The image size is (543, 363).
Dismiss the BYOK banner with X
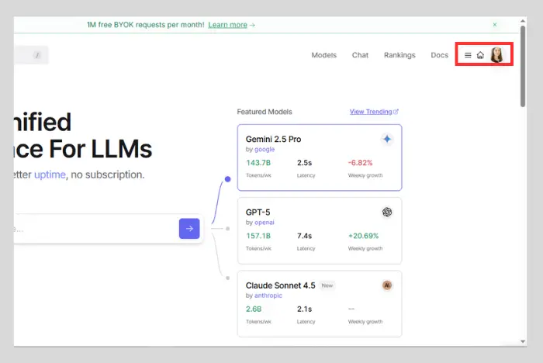(x=495, y=25)
